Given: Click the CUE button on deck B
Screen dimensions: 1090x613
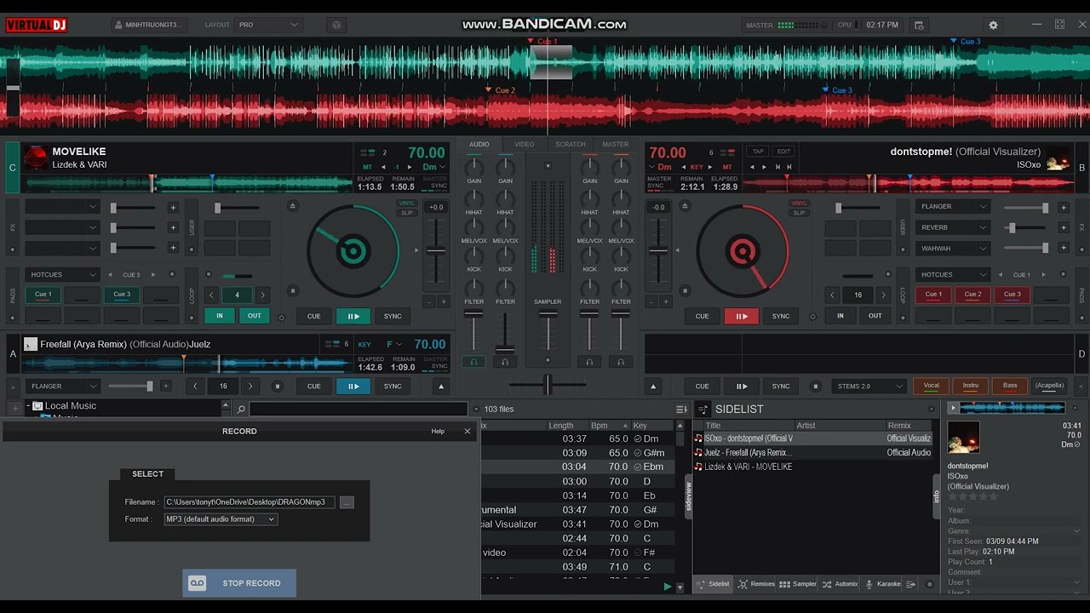Looking at the screenshot, I should pos(702,316).
